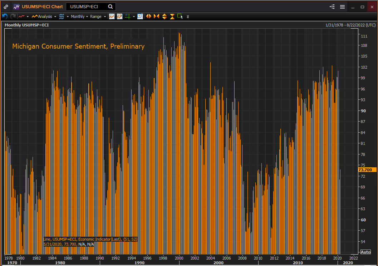Expand the chart horizontally with the outward arrows icon
378x266 pixels.
click(x=148, y=16)
